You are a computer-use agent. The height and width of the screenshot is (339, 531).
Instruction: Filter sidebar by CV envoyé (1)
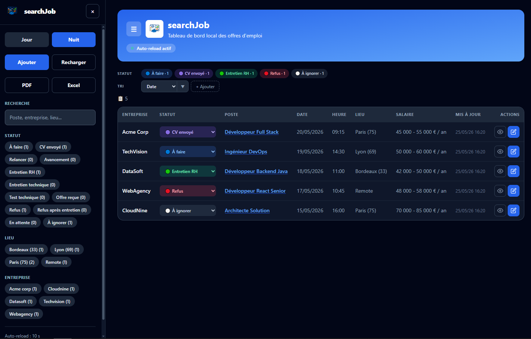point(53,147)
